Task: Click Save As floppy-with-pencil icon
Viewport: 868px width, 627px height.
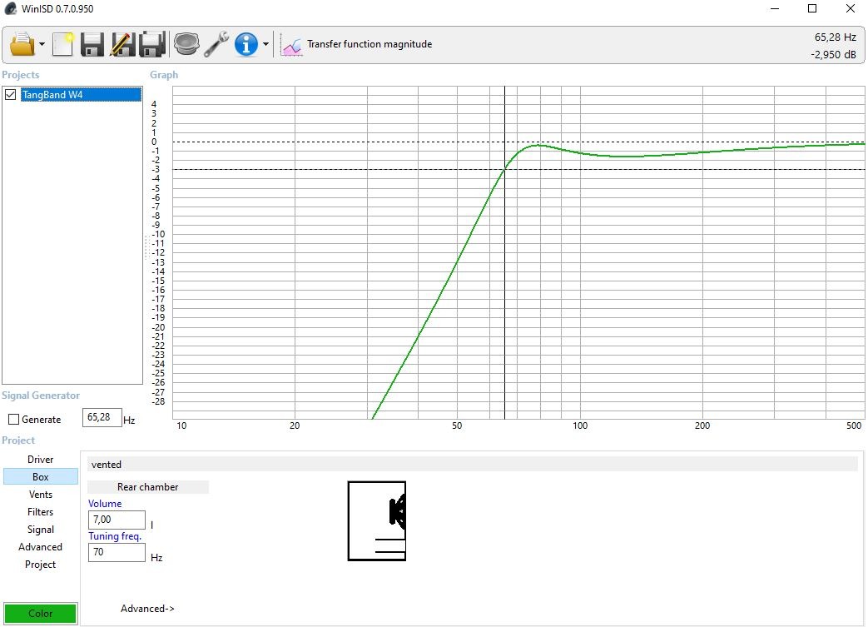Action: pos(122,44)
